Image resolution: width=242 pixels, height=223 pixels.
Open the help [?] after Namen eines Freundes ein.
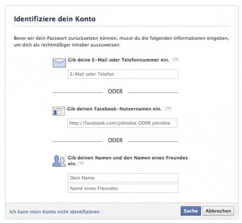click(81, 163)
